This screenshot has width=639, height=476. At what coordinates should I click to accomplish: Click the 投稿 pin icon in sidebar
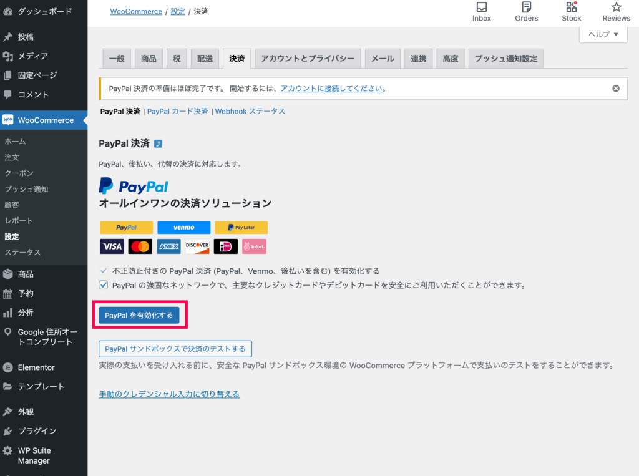pyautogui.click(x=7, y=37)
